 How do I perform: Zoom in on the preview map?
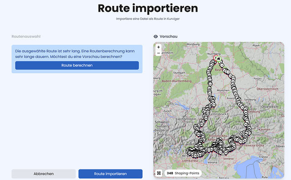point(159,47)
